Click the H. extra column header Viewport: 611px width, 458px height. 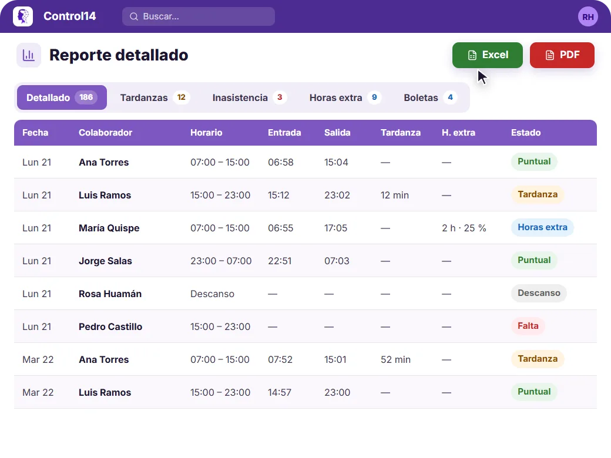point(458,133)
